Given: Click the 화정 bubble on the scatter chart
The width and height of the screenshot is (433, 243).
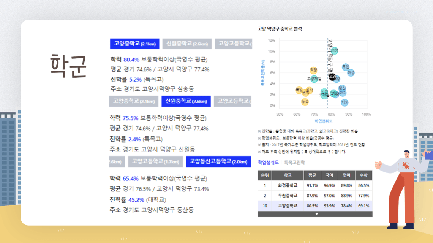Looking at the screenshot, I should [x=351, y=73].
